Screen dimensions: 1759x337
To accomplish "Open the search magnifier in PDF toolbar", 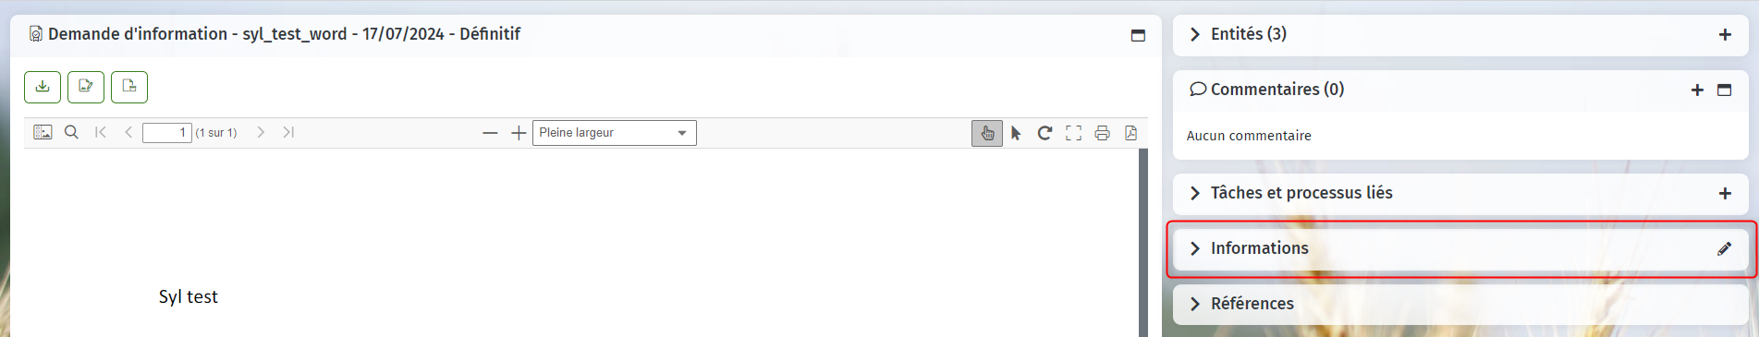I will coord(71,133).
